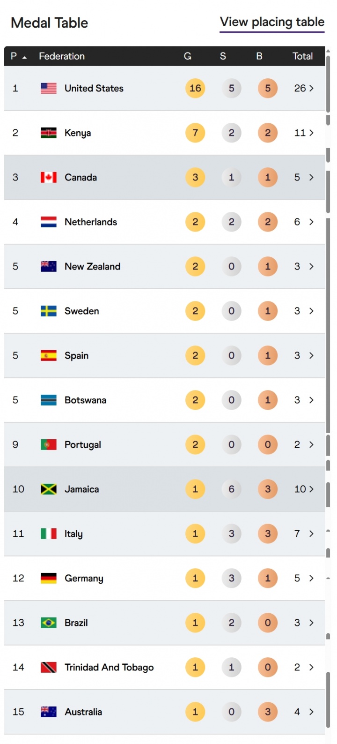Image resolution: width=337 pixels, height=744 pixels.
Task: Click the Kenya flag icon
Action: tap(49, 133)
